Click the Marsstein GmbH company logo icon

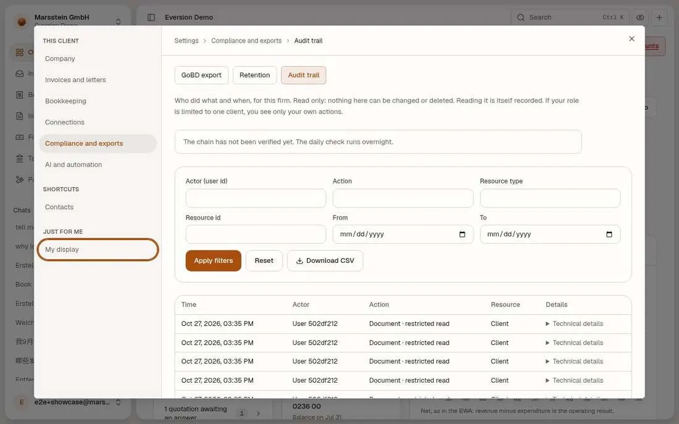point(22,21)
